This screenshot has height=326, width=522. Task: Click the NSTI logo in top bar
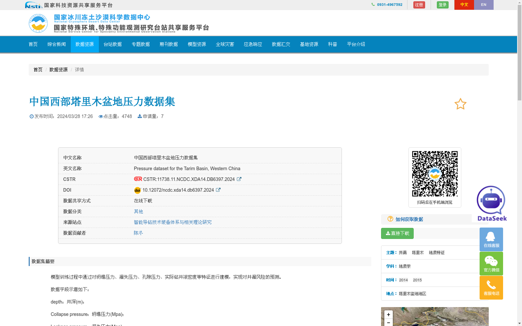pyautogui.click(x=33, y=5)
